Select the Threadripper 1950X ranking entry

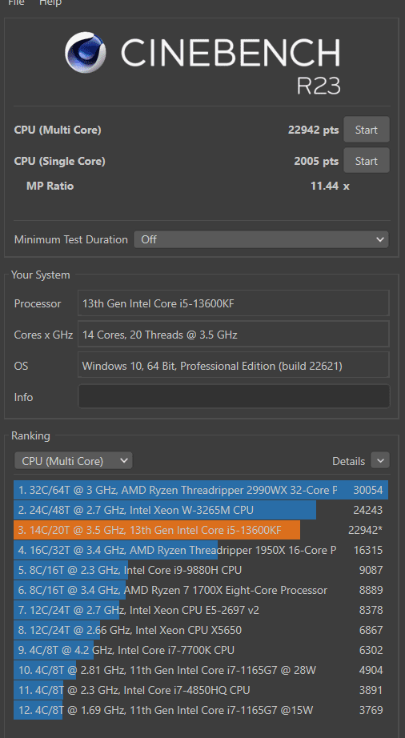coord(201,550)
